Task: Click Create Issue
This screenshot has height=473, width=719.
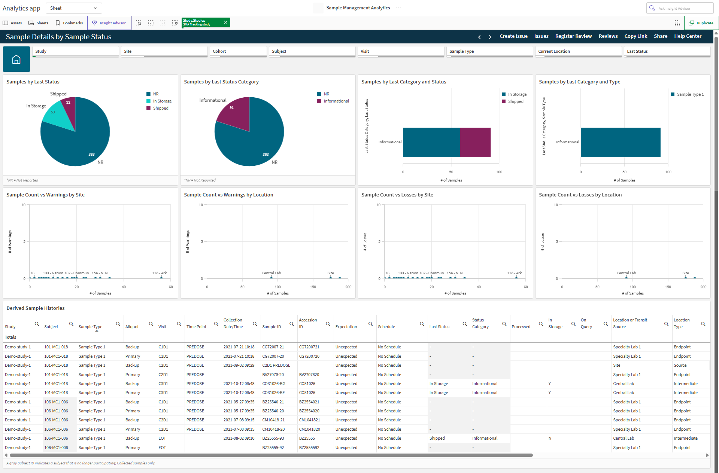Action: click(513, 36)
